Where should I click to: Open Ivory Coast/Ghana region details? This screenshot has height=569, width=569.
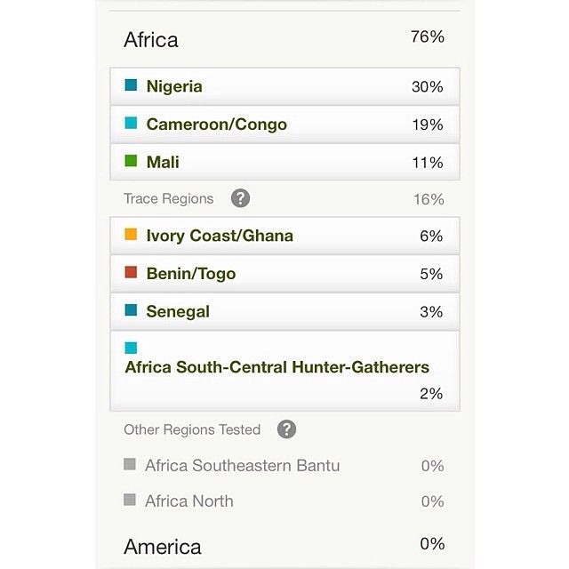[x=284, y=236]
